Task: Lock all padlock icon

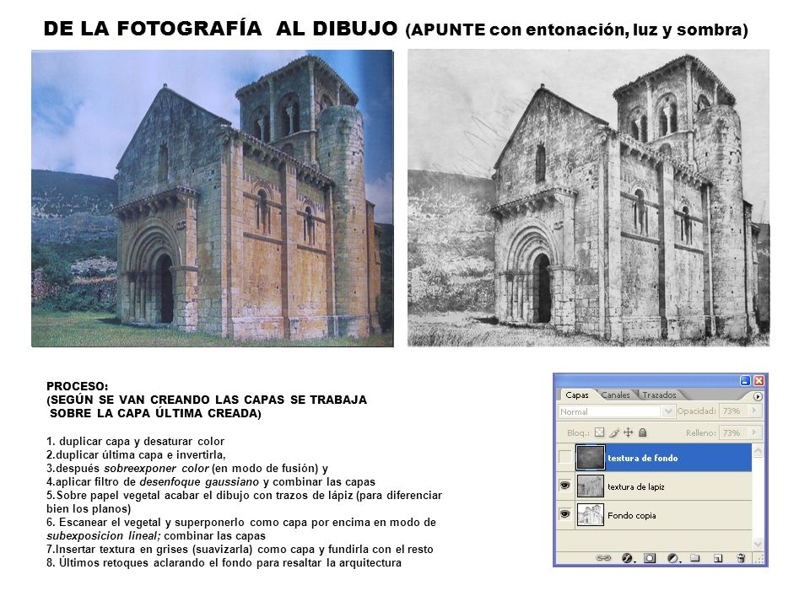Action: pyautogui.click(x=643, y=432)
